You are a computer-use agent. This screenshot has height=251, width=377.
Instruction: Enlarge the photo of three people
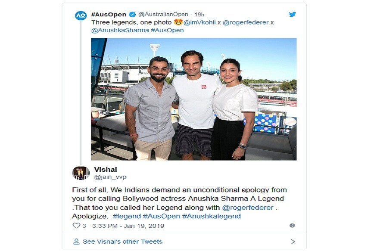[x=194, y=99]
